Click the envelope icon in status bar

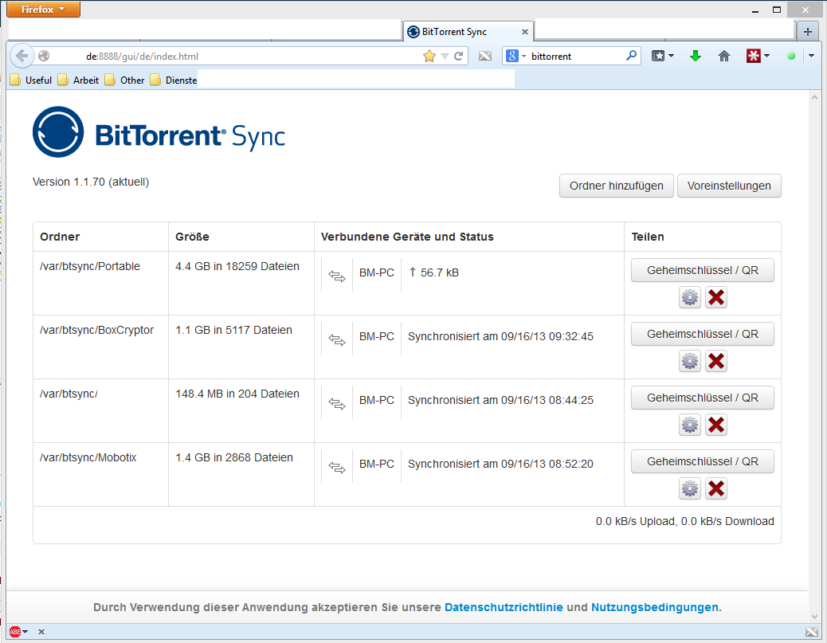(x=812, y=631)
